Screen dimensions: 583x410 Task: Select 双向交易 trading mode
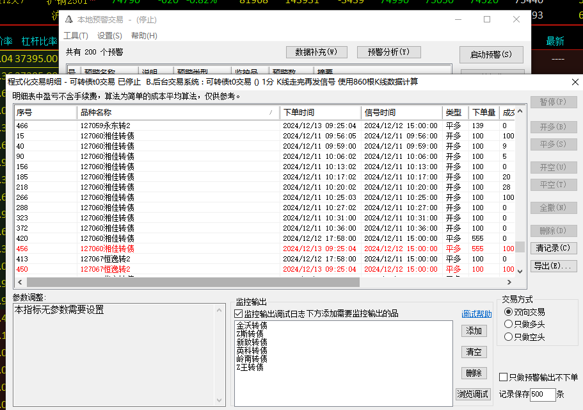click(x=508, y=312)
